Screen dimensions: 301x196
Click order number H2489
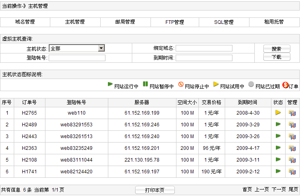29,125
